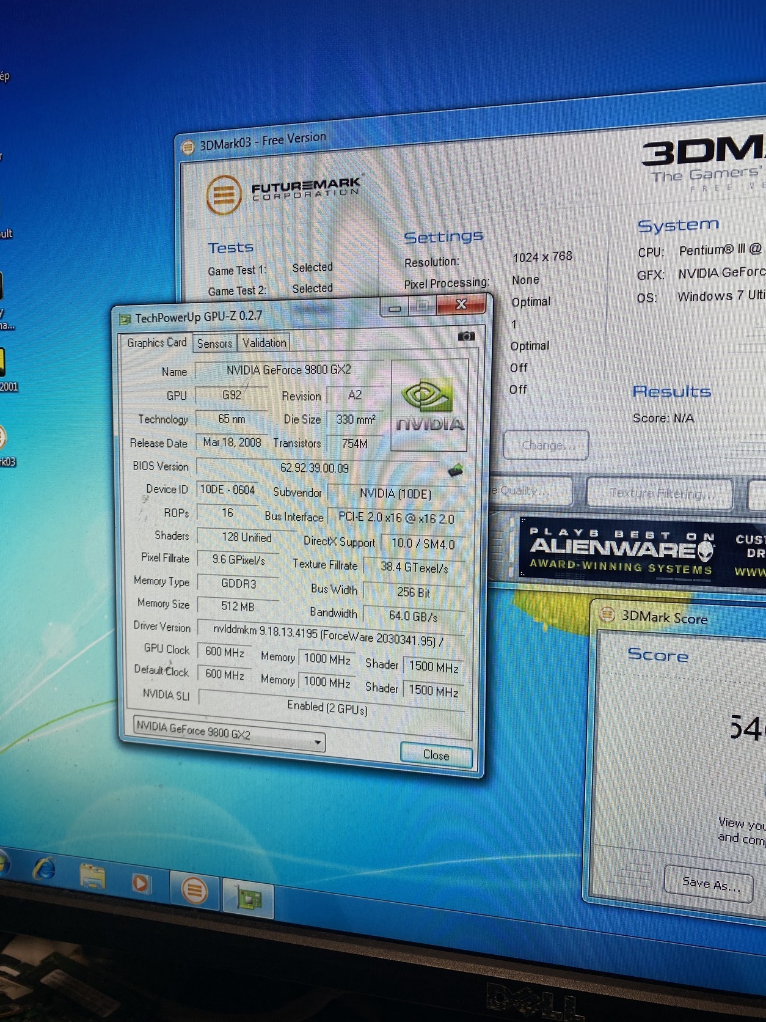766x1022 pixels.
Task: Click the Texture Fillrate field 38.4 GTexel/s
Action: click(414, 567)
